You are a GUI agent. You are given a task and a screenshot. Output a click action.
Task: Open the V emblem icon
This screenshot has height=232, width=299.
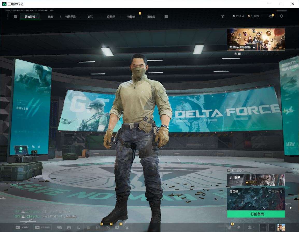coord(127,227)
